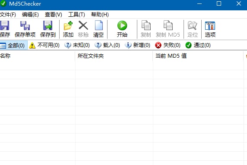
Task: Filter by 未知(0) unknown status
Action: (x=77, y=45)
